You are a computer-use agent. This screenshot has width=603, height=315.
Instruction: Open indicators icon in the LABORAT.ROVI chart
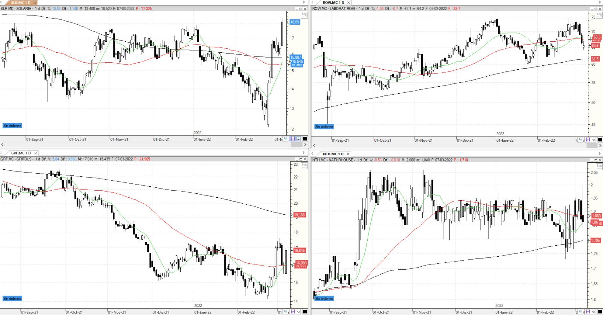[580, 140]
